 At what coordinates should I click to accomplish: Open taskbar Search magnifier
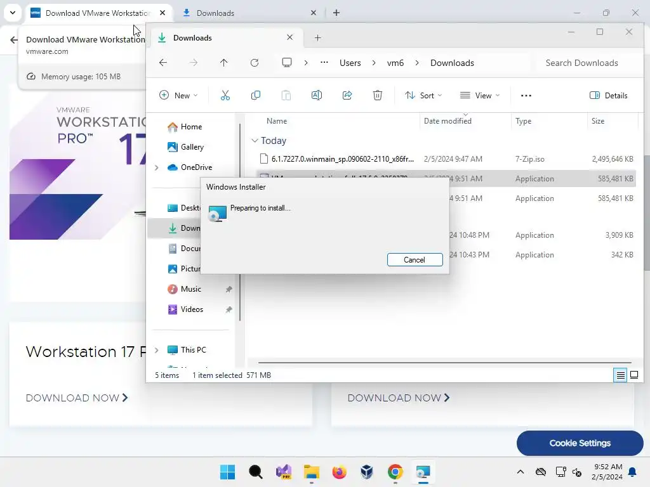(256, 472)
